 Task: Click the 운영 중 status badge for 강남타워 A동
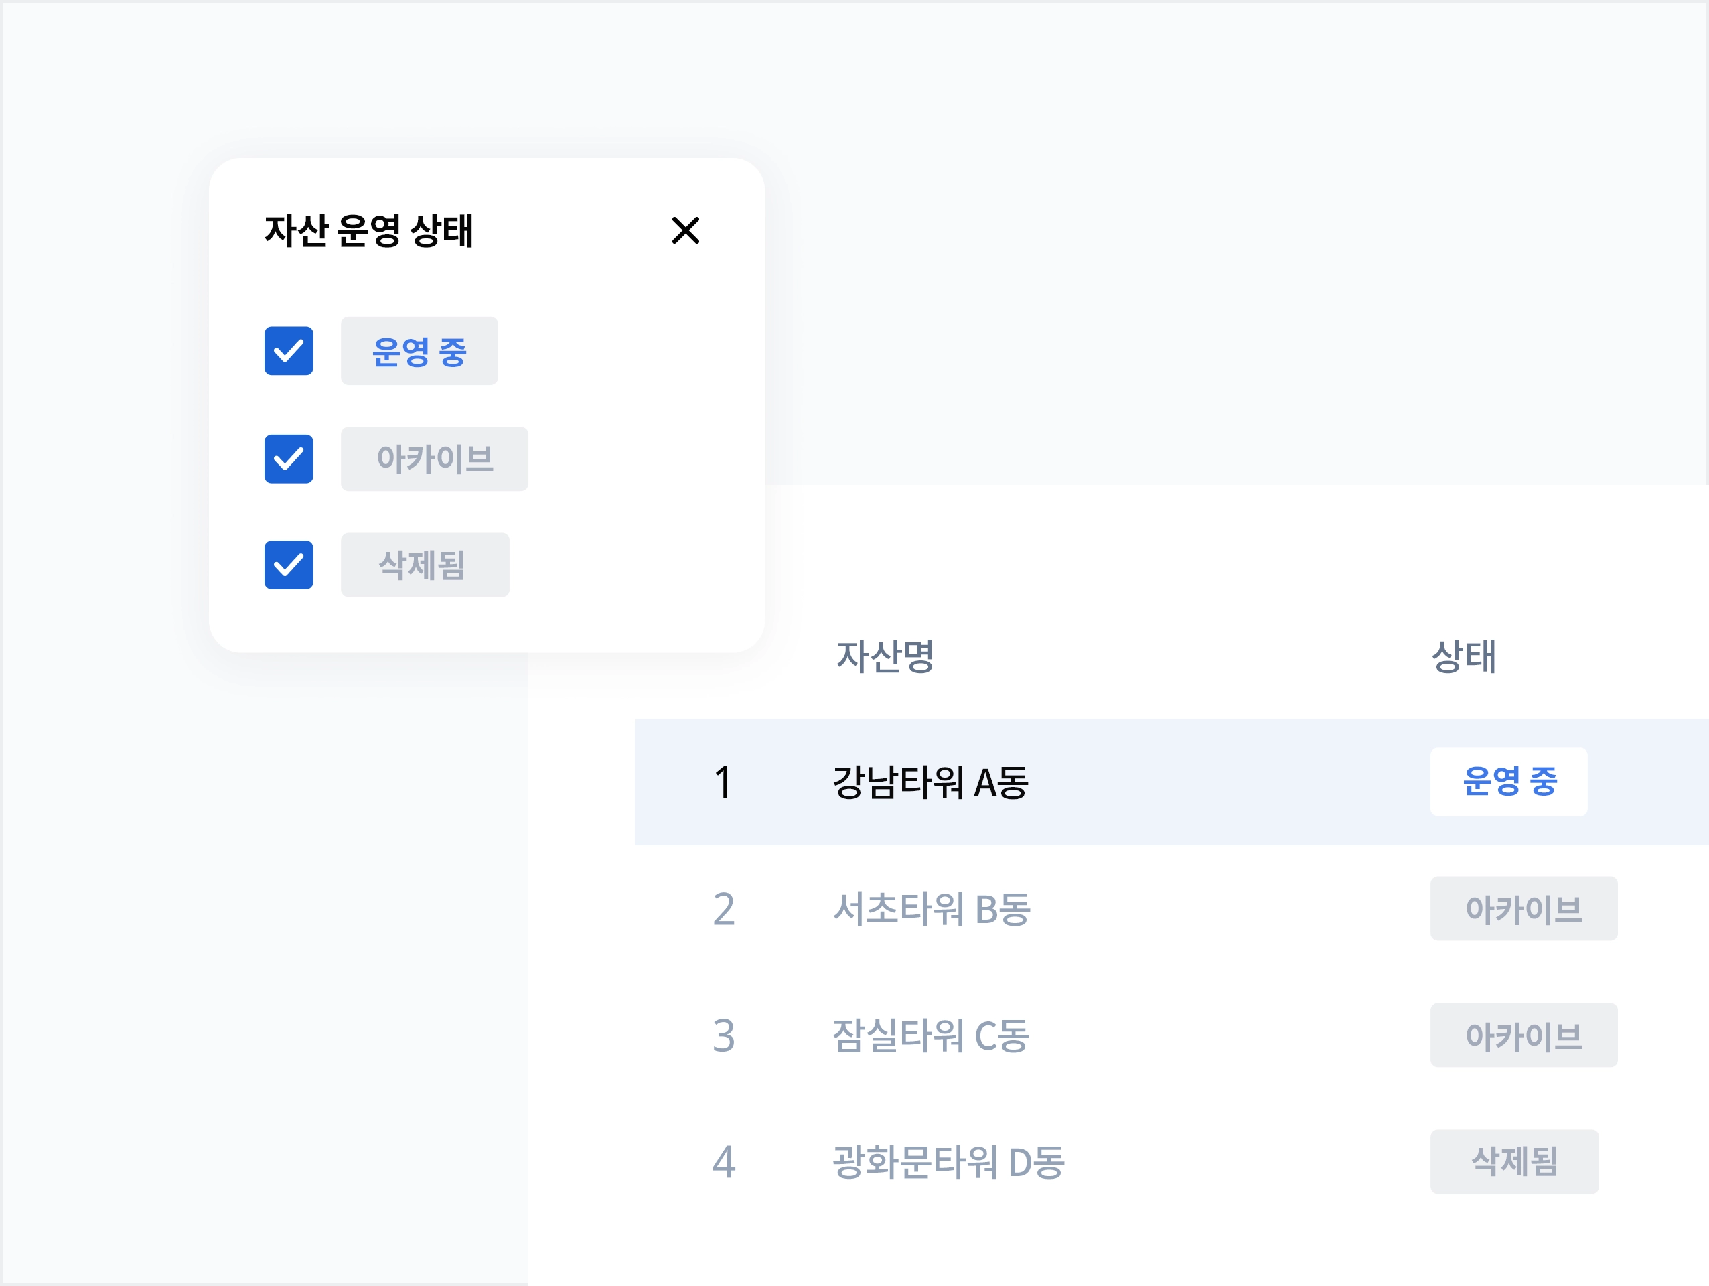(x=1508, y=782)
